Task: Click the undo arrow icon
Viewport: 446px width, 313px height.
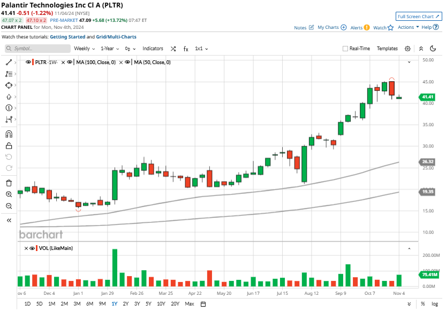Action: tap(9, 157)
